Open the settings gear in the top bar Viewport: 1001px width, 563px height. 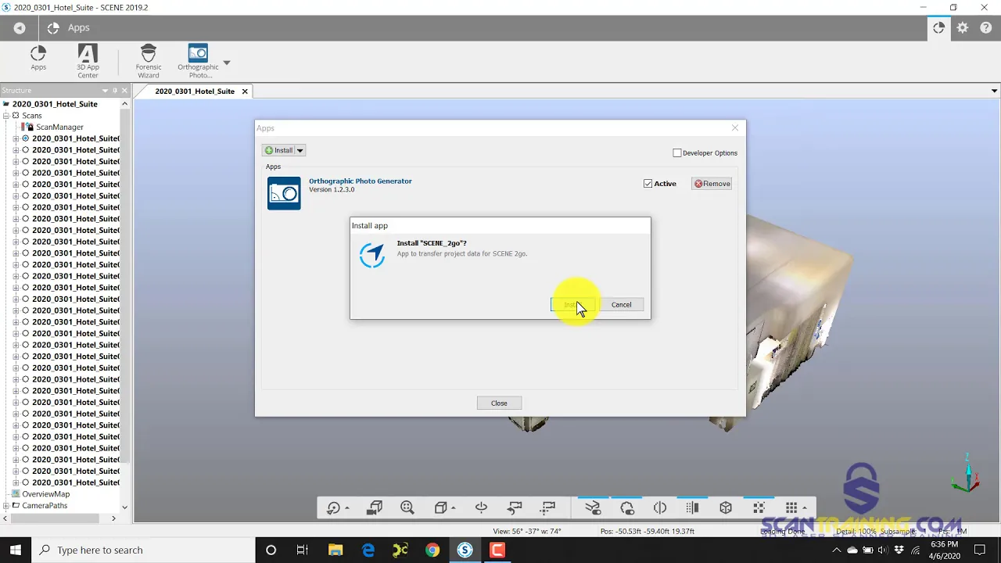click(x=963, y=27)
